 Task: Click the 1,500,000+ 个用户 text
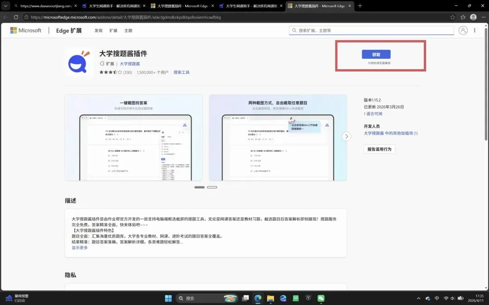(153, 72)
